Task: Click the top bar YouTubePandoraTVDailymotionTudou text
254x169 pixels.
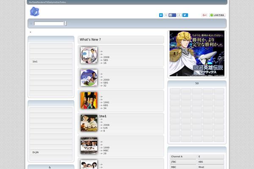Action: (47, 2)
